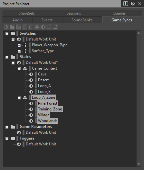
Task: Click the new Work Unit toolbar icon
Action: click(x=6, y=27)
